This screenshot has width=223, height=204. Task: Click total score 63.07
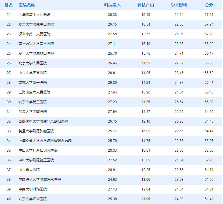(209, 141)
